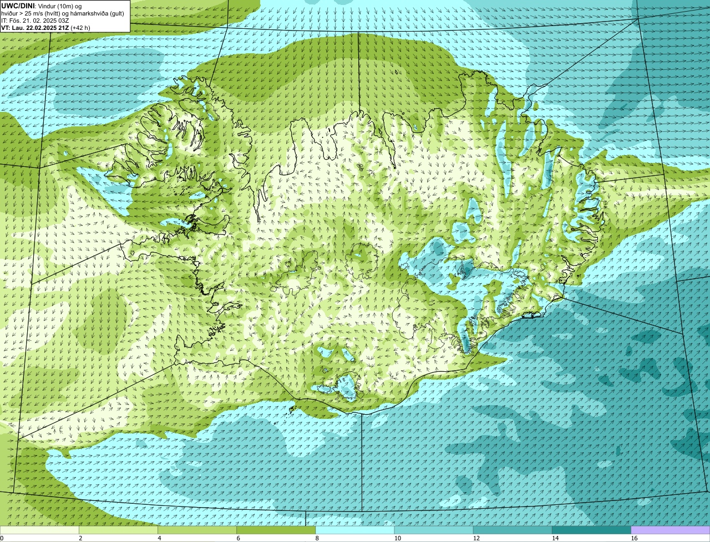Select the light green 2–4 m/s legend swatch
Viewport: 710px width, 542px height.
(119, 530)
